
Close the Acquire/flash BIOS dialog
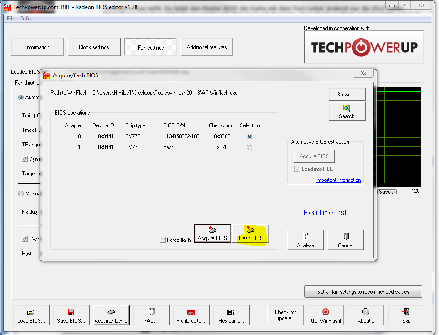pyautogui.click(x=363, y=73)
